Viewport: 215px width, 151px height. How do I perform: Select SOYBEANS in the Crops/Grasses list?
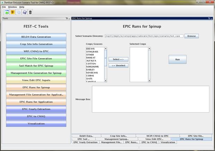(x=92, y=73)
